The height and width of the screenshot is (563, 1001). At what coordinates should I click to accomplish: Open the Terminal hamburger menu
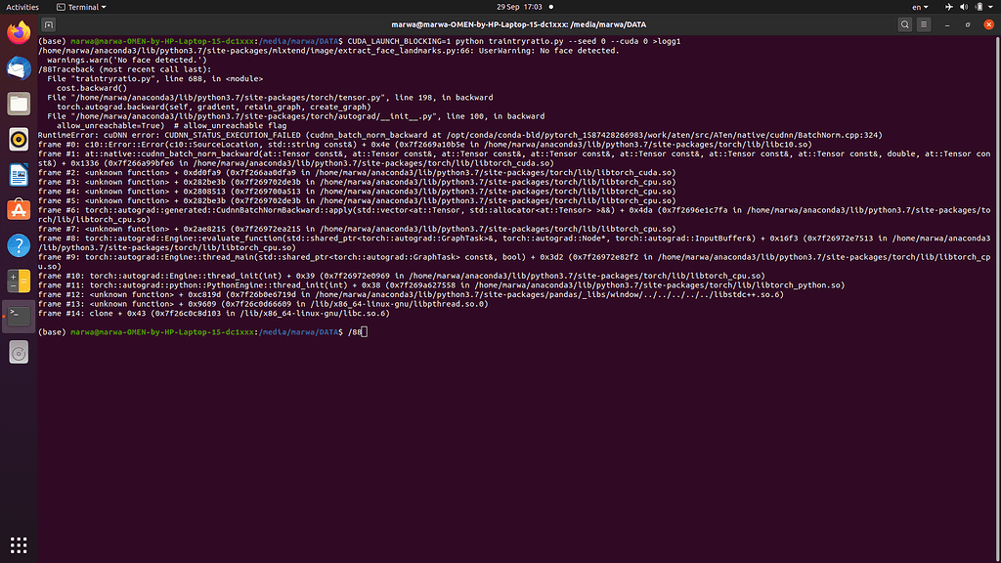click(x=924, y=24)
